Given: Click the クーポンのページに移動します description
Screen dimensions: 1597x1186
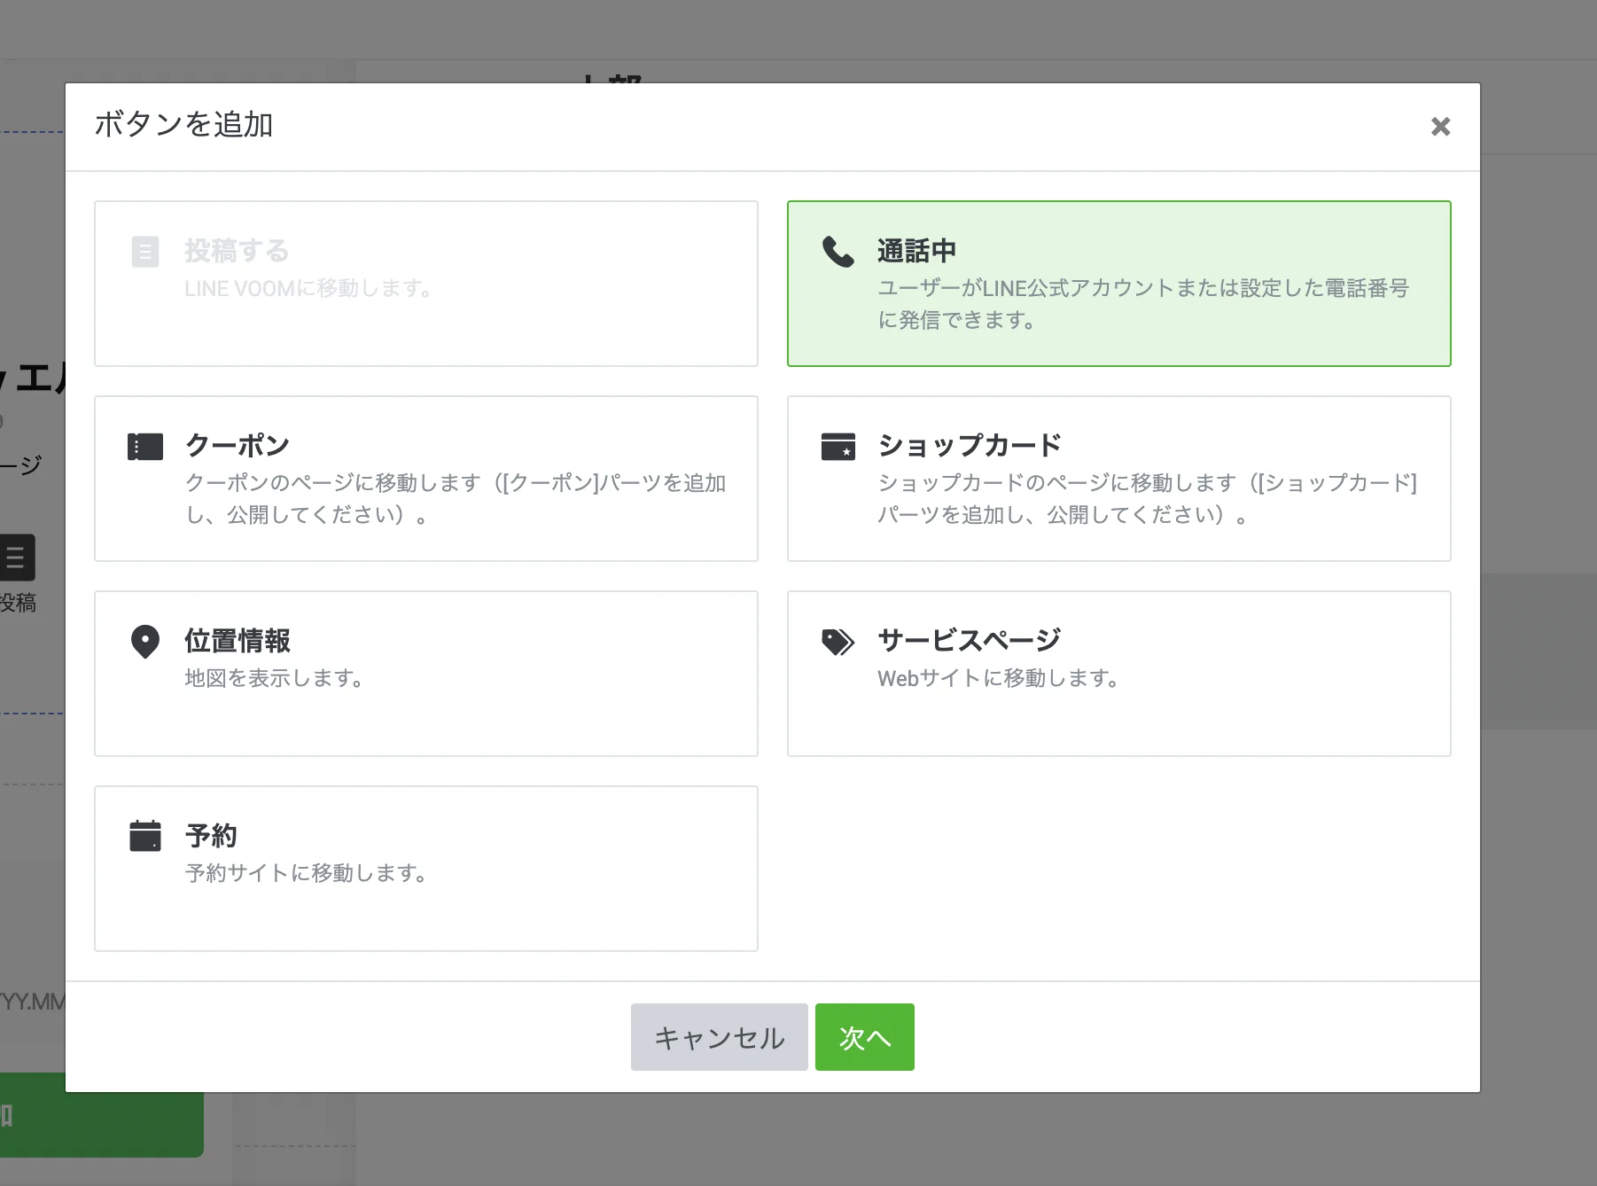Looking at the screenshot, I should [456, 499].
